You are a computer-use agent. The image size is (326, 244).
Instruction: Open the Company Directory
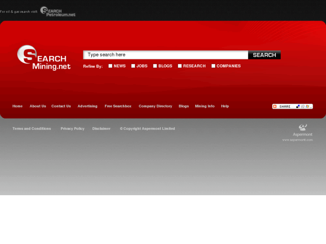coord(156,106)
